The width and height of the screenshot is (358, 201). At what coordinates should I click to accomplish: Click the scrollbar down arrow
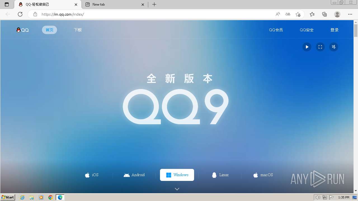point(356,191)
